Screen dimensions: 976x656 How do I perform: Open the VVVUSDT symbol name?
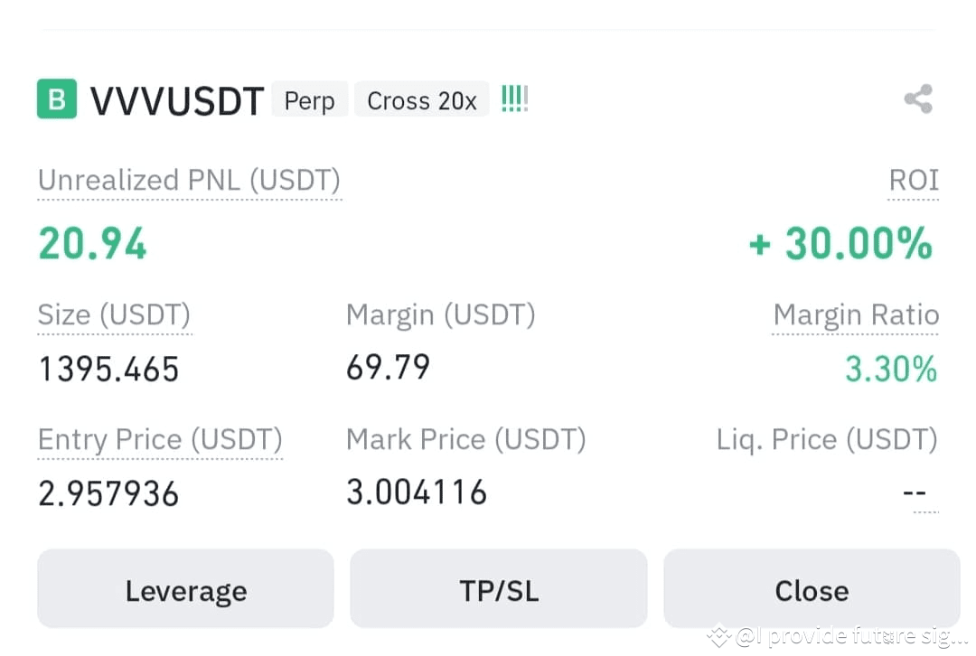(x=177, y=101)
